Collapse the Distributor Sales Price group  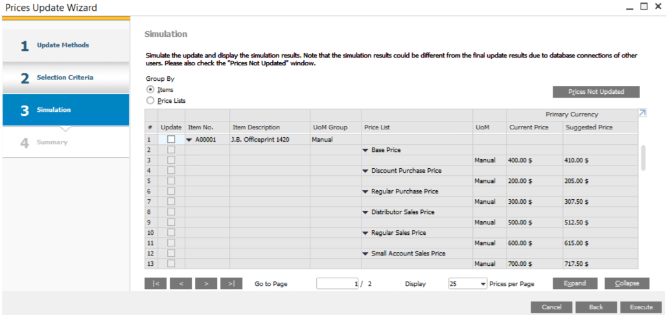tap(365, 212)
